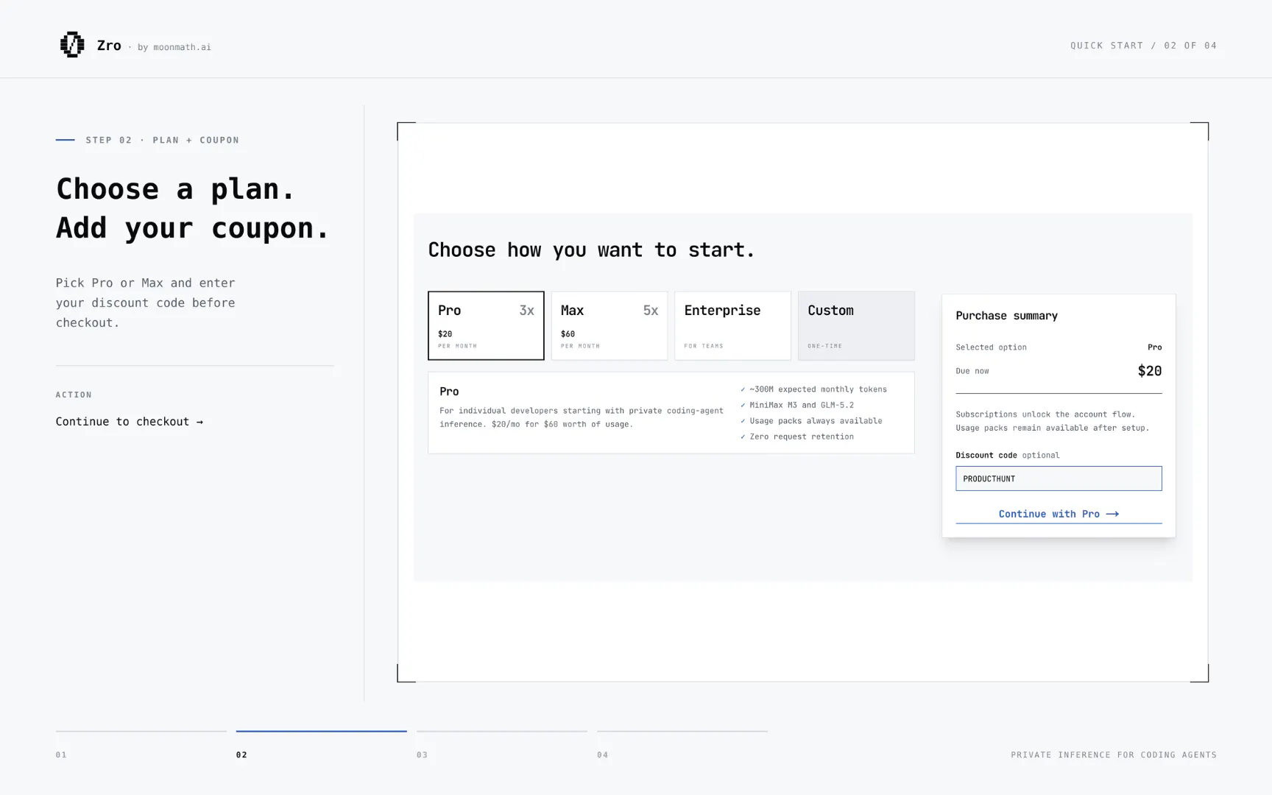Screen dimensions: 1272x795
Task: Click the $20 due now amount
Action: click(1150, 371)
